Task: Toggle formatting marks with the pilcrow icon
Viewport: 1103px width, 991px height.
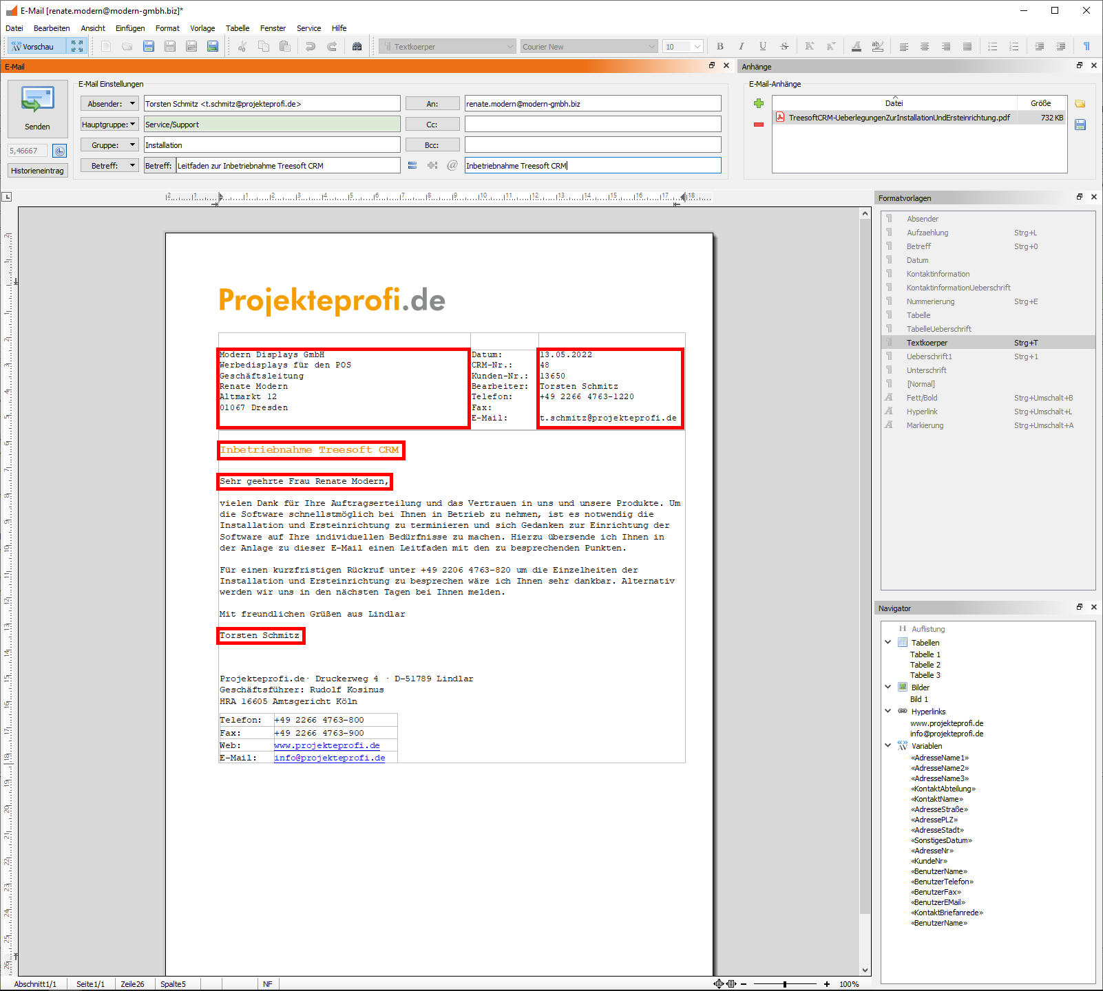Action: click(1086, 47)
